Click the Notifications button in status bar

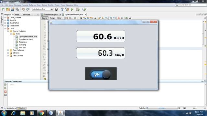tap(10, 108)
